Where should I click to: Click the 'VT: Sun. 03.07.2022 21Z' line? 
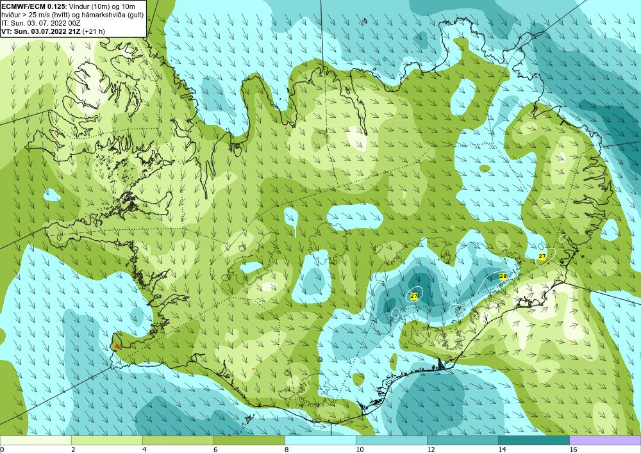[41, 31]
